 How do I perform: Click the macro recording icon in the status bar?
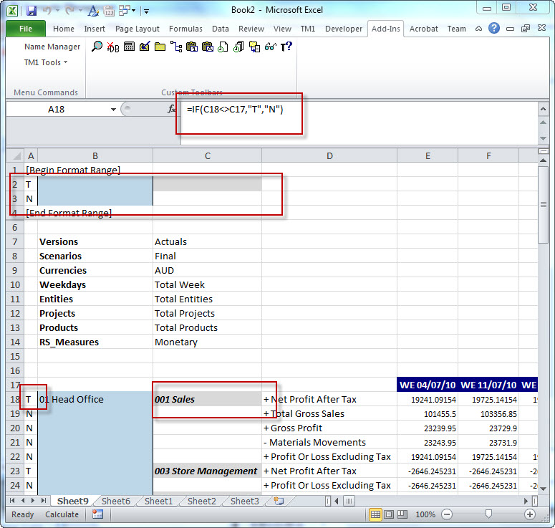[x=97, y=514]
